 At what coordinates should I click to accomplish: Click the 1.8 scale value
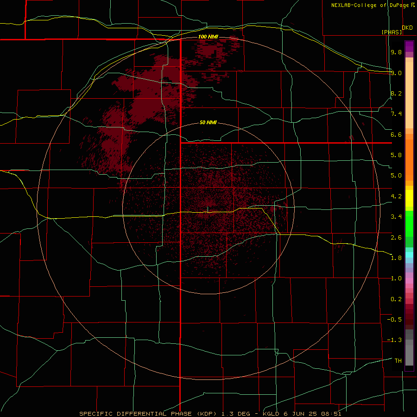pos(396,258)
